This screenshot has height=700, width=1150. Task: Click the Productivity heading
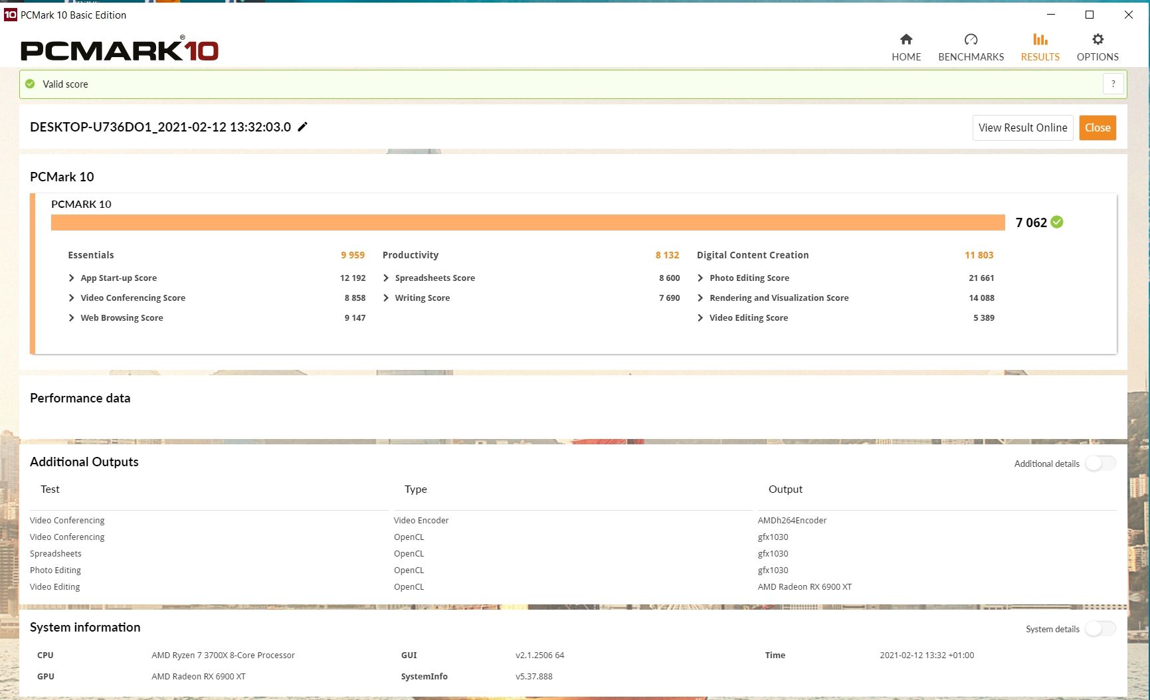411,255
